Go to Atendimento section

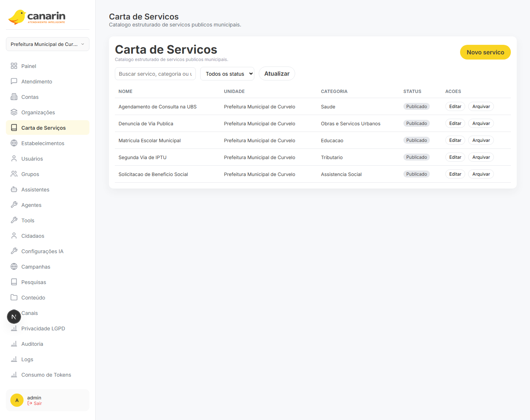tap(47, 82)
